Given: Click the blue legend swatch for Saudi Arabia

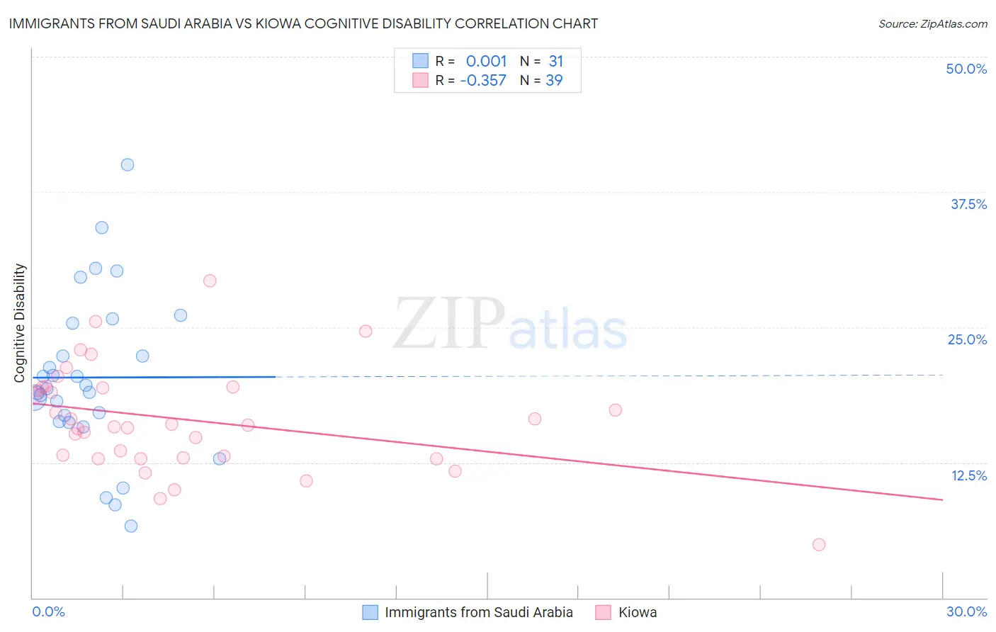Looking at the screenshot, I should 370,612.
